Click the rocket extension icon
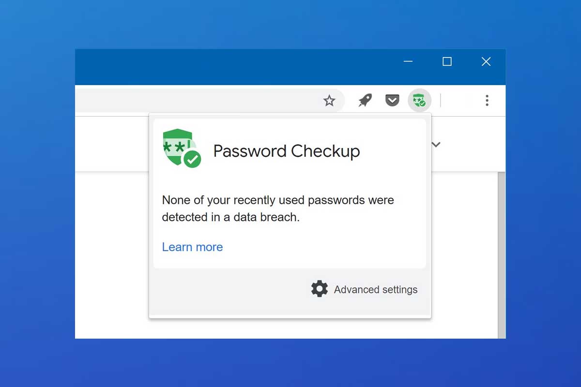This screenshot has width=581, height=387. click(365, 101)
